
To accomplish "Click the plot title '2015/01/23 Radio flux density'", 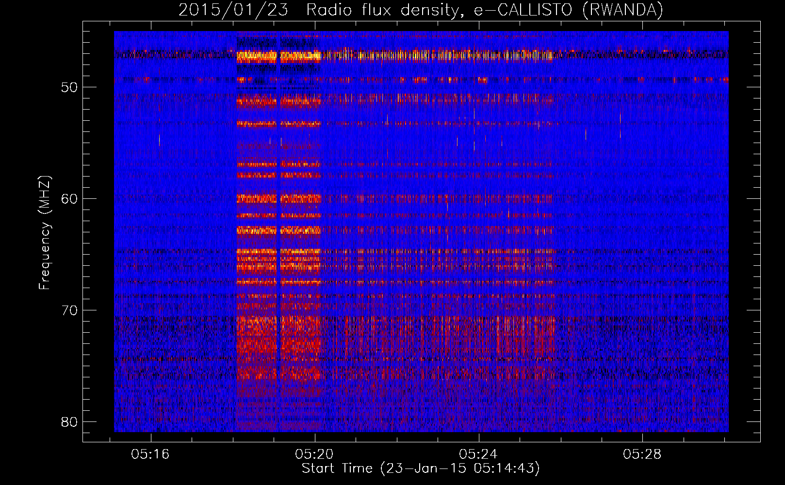I will click(x=421, y=10).
